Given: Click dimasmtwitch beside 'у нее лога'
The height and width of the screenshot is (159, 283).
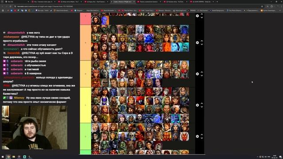Looking at the screenshot, I should (x=16, y=33).
